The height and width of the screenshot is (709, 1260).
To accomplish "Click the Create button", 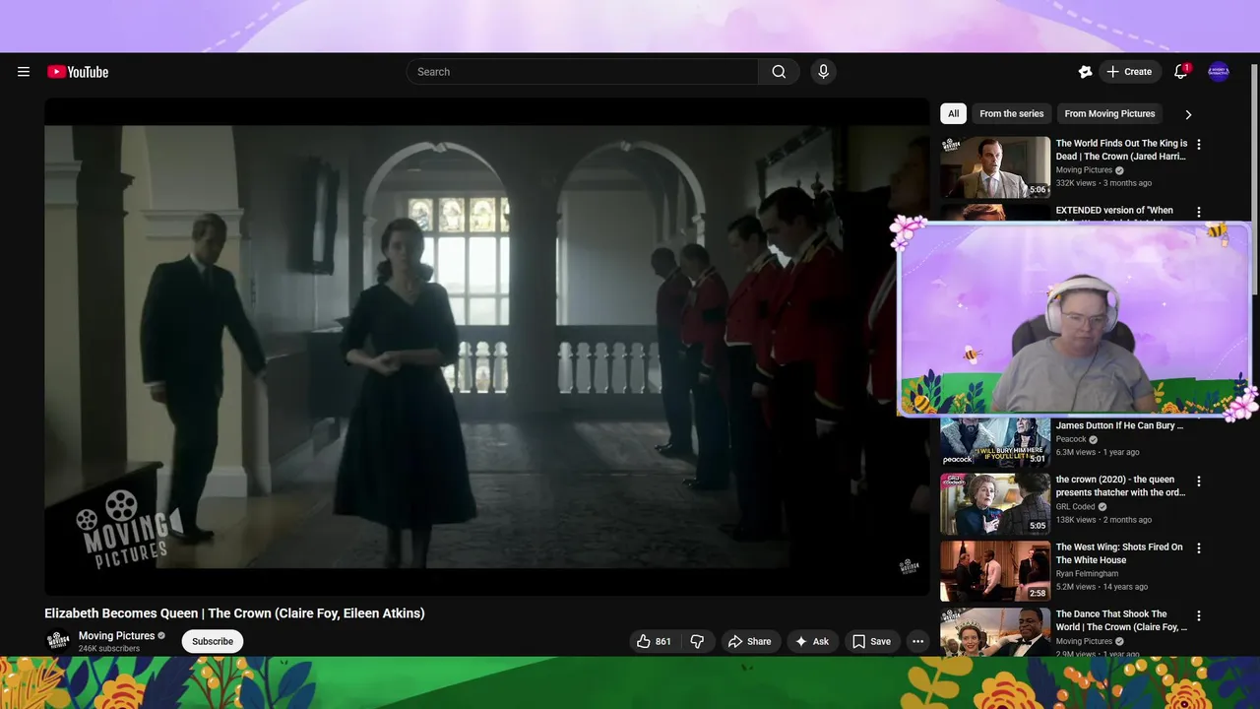I will [1129, 72].
